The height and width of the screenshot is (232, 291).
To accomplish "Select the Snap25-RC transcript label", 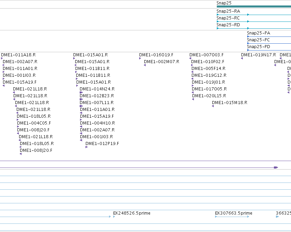I will pyautogui.click(x=228, y=18).
